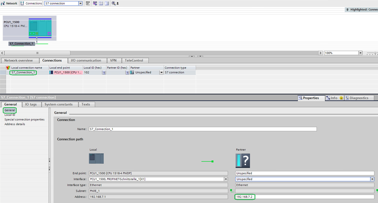
Task: Click the download arrow next to zoom
Action: pos(118,4)
